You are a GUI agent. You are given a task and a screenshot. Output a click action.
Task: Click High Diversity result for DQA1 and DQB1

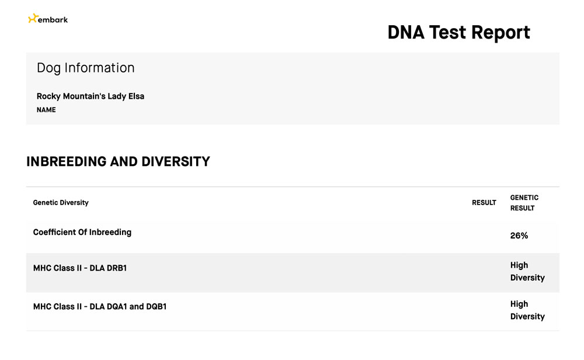527,310
